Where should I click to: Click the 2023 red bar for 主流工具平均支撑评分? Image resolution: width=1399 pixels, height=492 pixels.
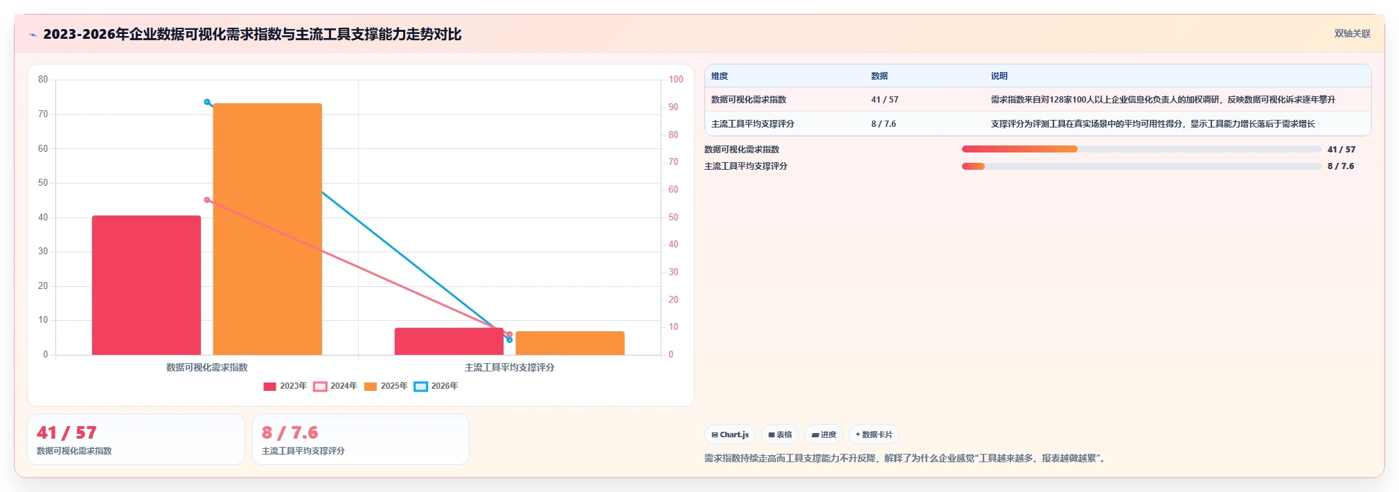point(449,341)
